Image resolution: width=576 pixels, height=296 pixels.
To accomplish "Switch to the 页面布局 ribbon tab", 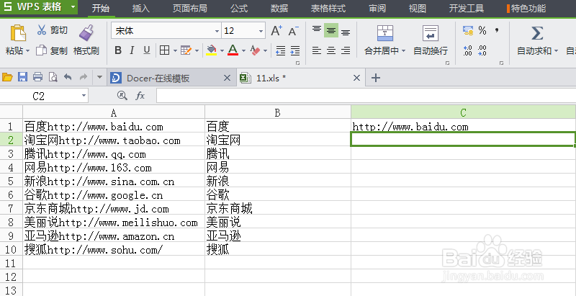I will (x=190, y=8).
